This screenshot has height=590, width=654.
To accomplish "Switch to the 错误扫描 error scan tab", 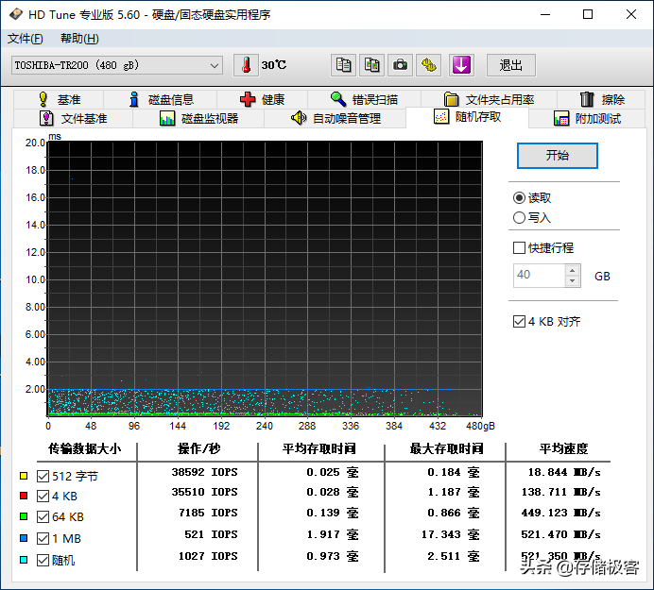I will (364, 99).
